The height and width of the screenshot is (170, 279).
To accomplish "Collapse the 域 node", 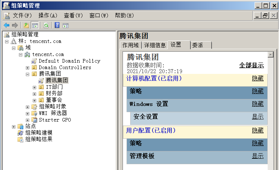I will click(14, 48).
